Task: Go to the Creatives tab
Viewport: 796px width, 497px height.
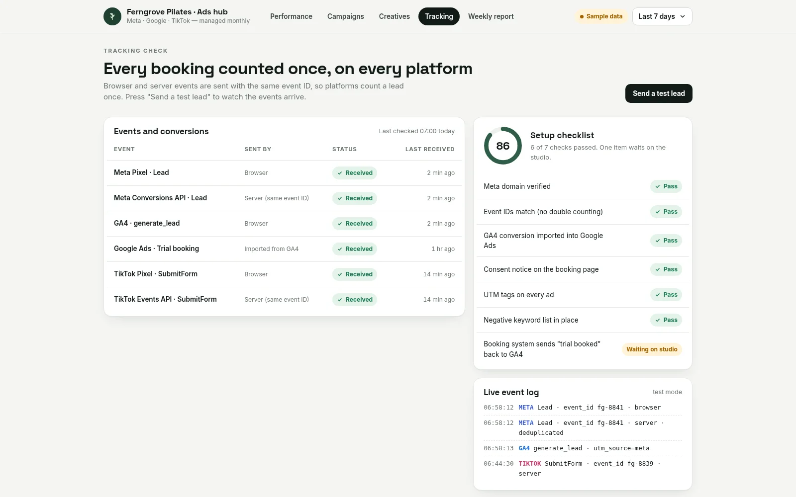Action: coord(395,16)
